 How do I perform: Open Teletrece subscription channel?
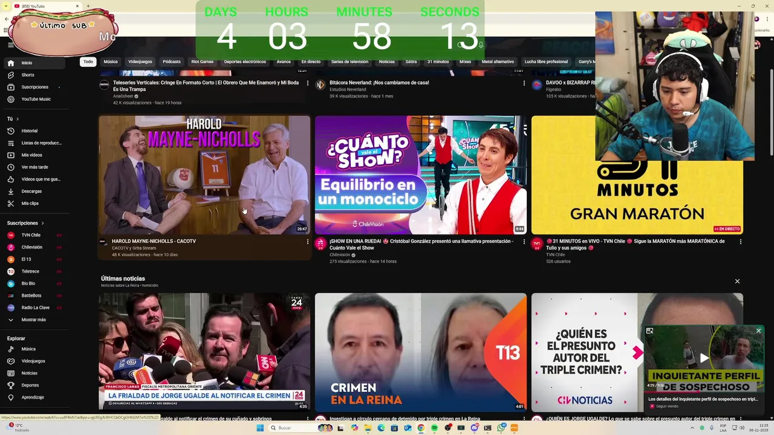[35, 271]
